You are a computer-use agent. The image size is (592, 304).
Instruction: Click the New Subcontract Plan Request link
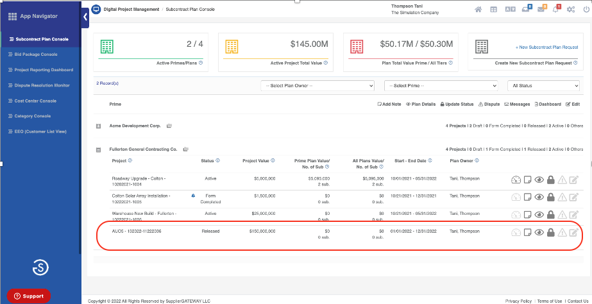(x=546, y=47)
